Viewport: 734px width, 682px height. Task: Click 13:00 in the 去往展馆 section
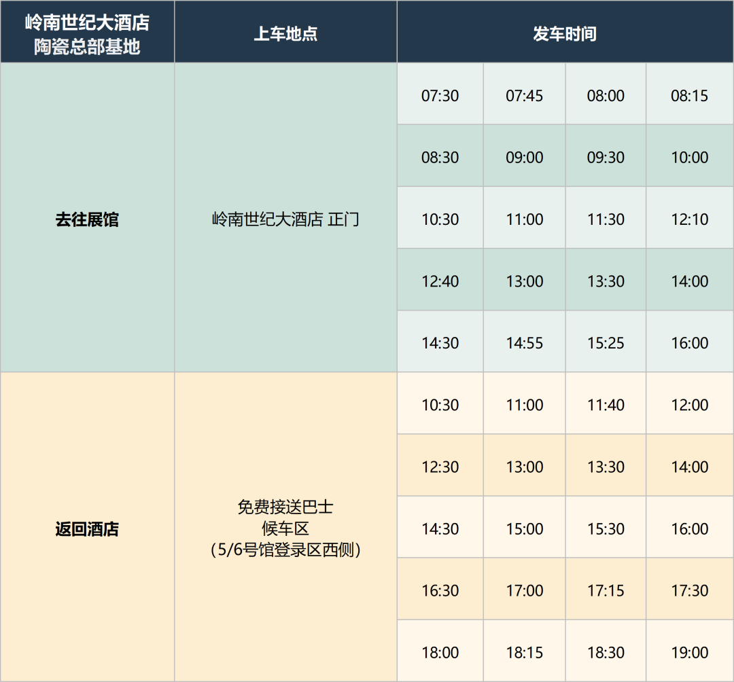524,279
